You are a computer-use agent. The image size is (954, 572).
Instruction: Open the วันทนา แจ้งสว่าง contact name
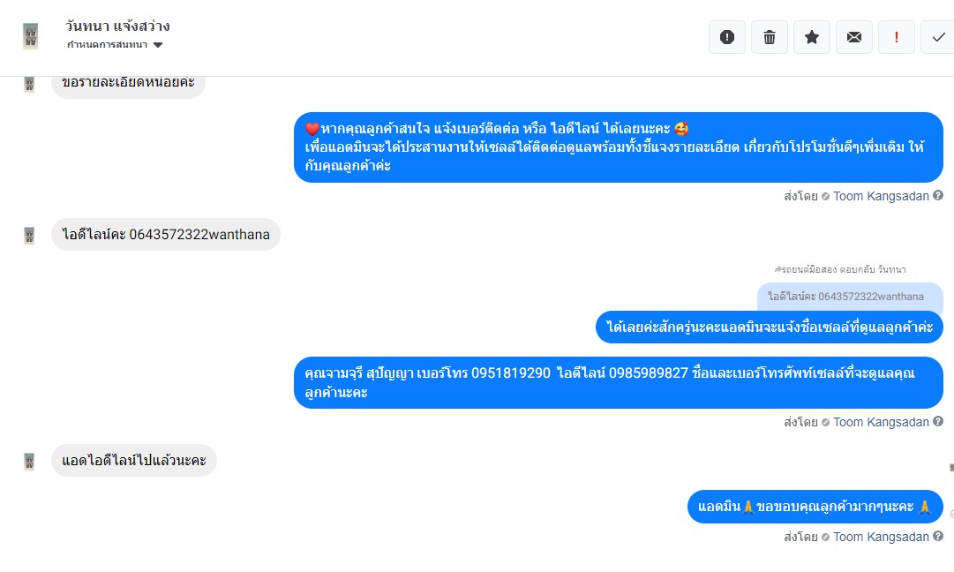pyautogui.click(x=117, y=26)
